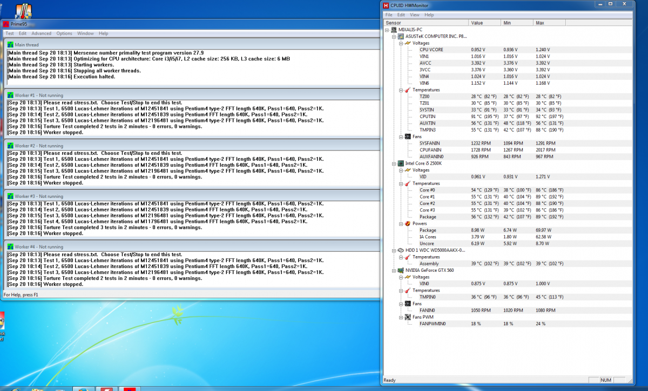Open the Edit menu in Prime95

23,33
